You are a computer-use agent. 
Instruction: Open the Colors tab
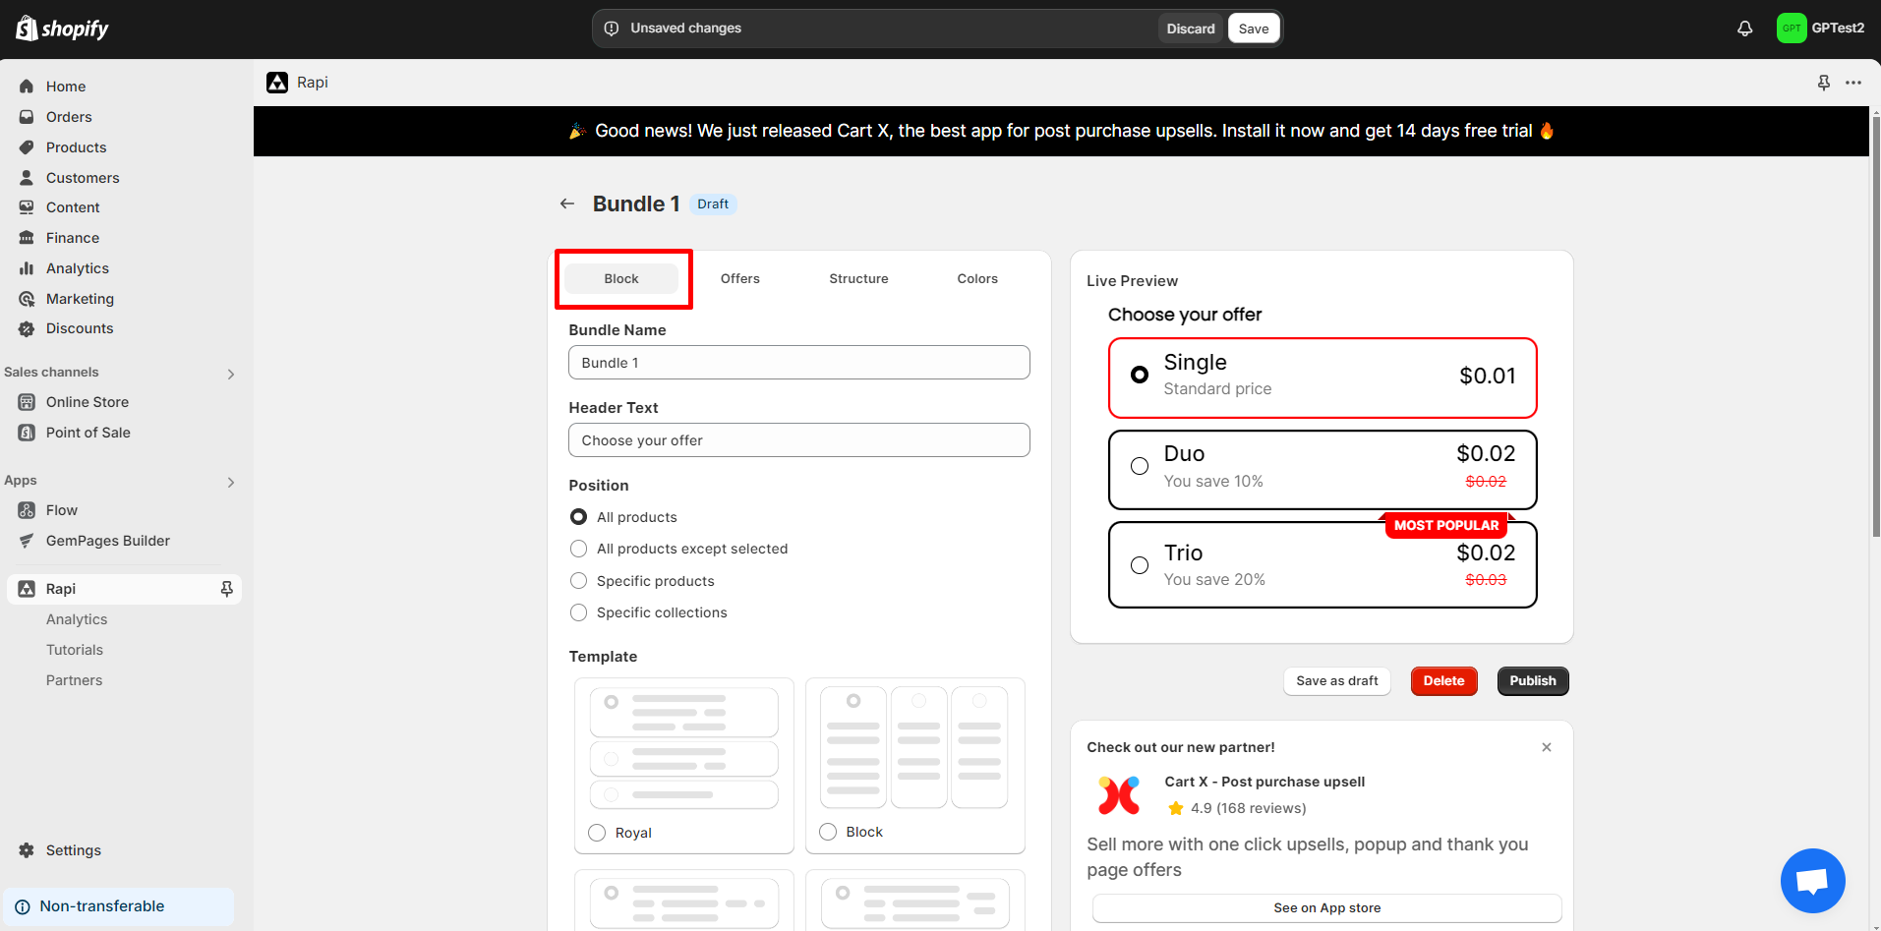(x=976, y=278)
